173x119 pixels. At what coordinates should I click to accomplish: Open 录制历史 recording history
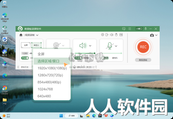coord(23,67)
